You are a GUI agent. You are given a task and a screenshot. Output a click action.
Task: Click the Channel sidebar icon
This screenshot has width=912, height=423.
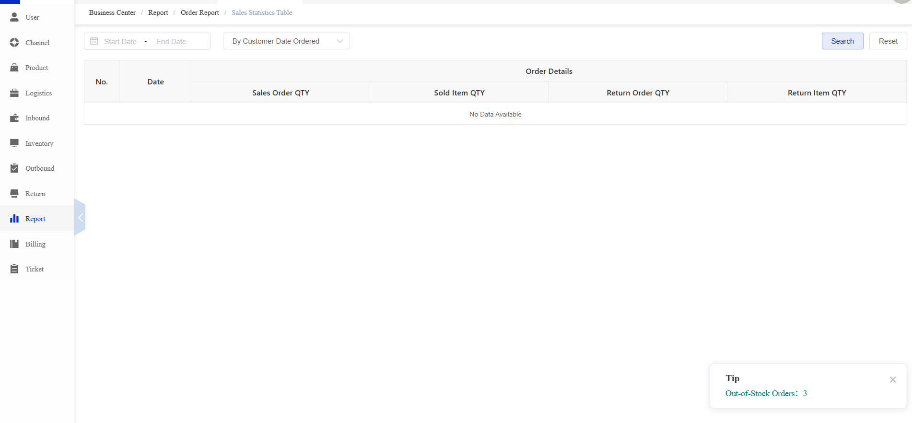pos(14,43)
